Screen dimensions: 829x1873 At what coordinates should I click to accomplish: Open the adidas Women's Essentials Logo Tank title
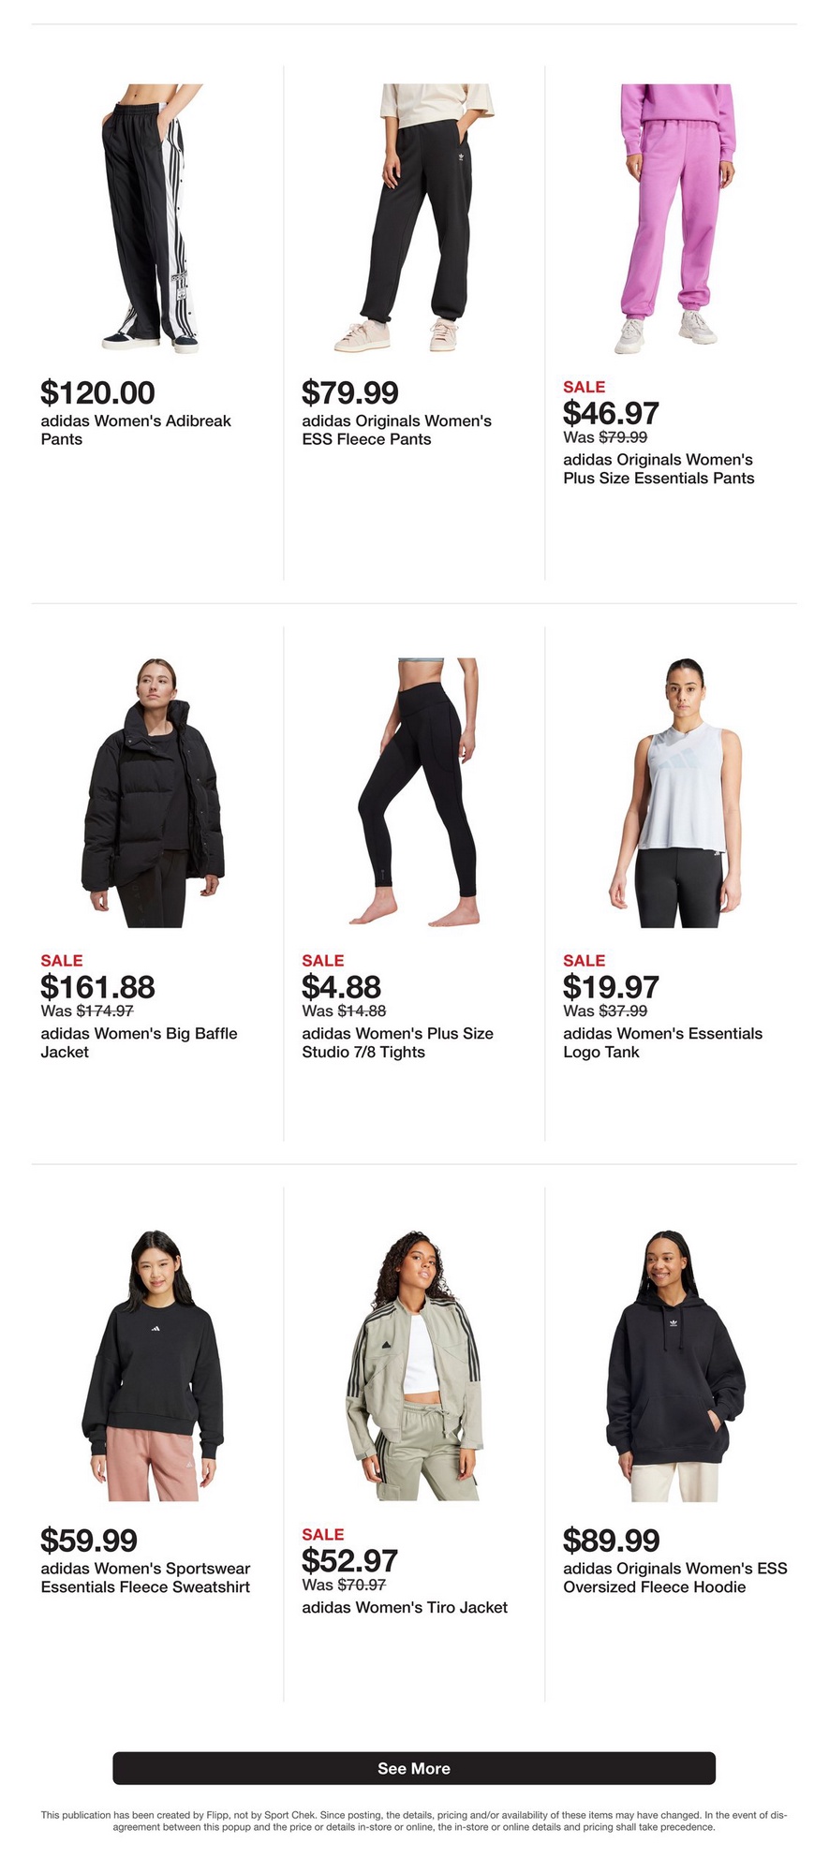tap(662, 1042)
